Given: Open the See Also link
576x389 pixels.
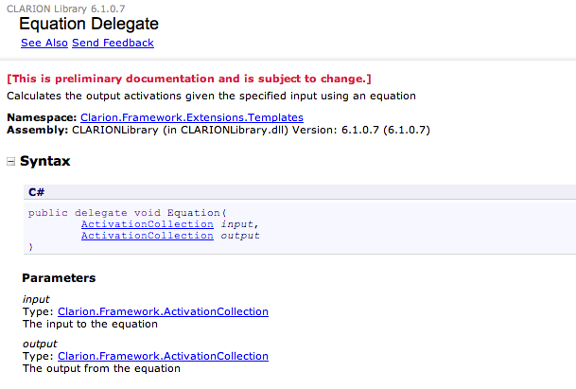Looking at the screenshot, I should [44, 43].
